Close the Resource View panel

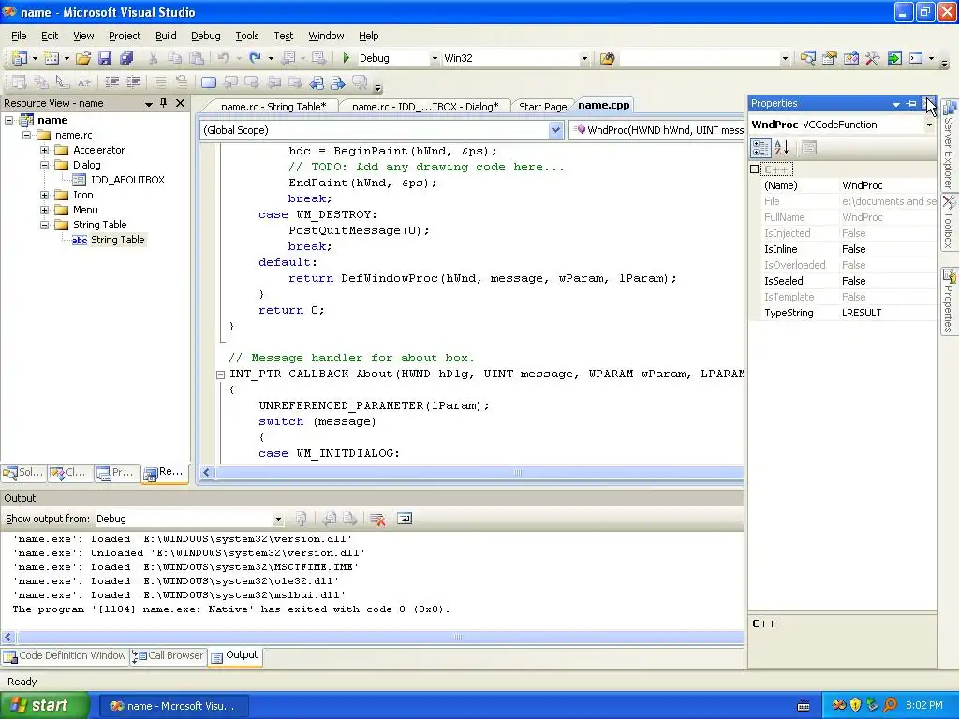pos(181,103)
